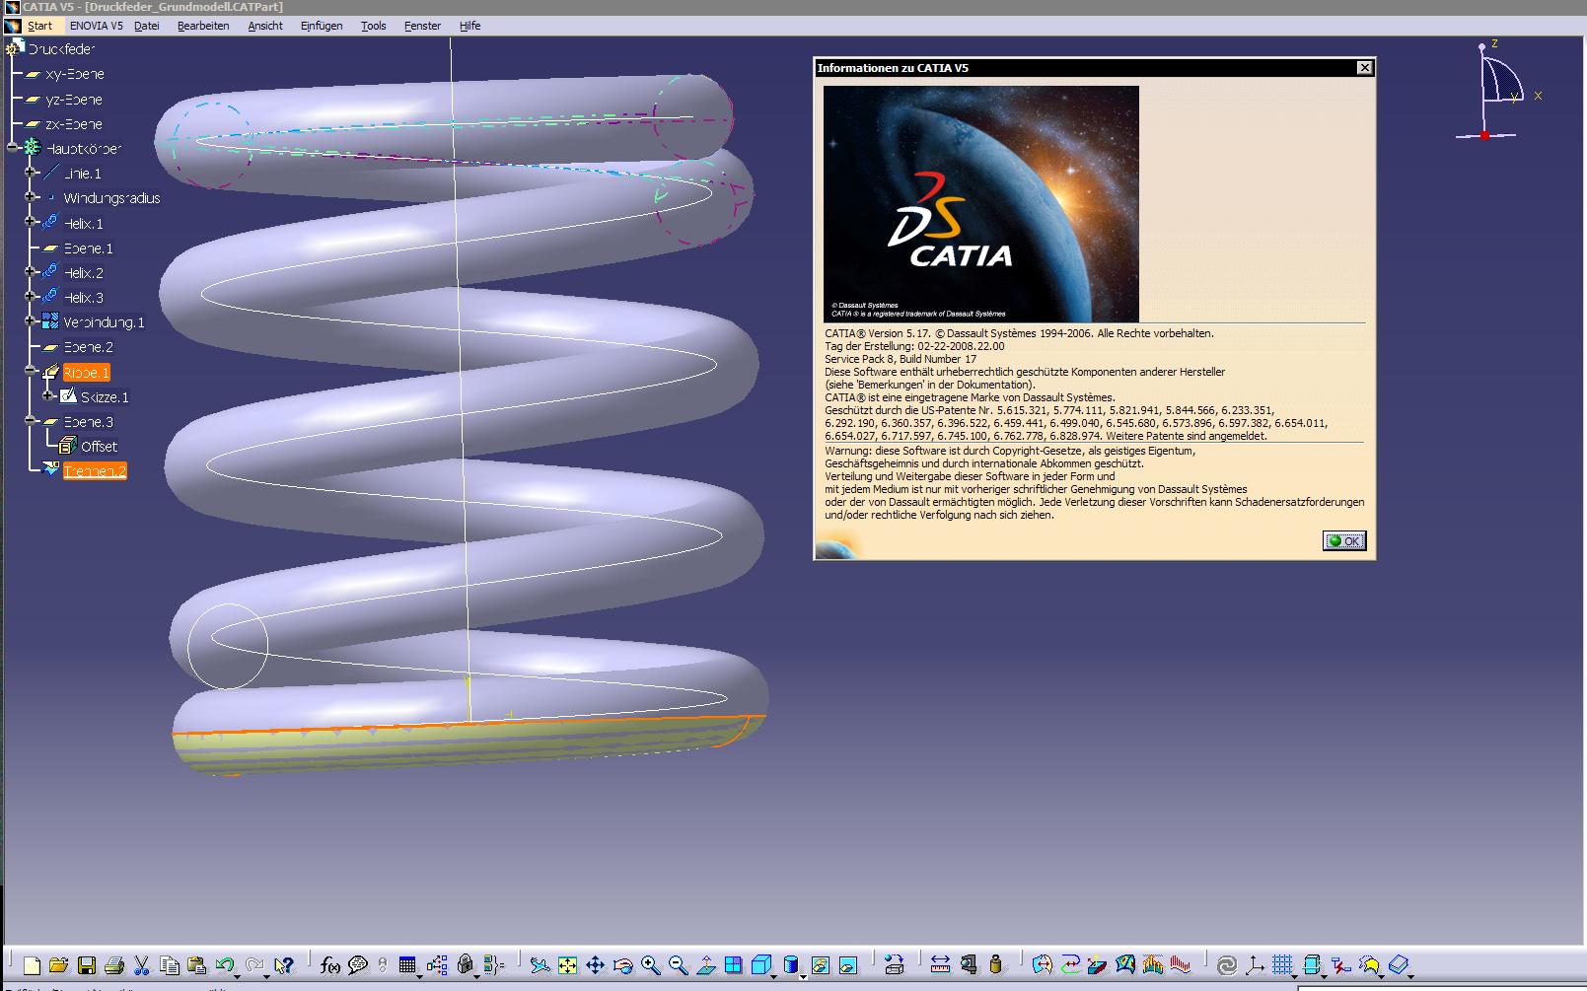
Task: Paste from clipboard using the Paste icon
Action: coord(197,965)
